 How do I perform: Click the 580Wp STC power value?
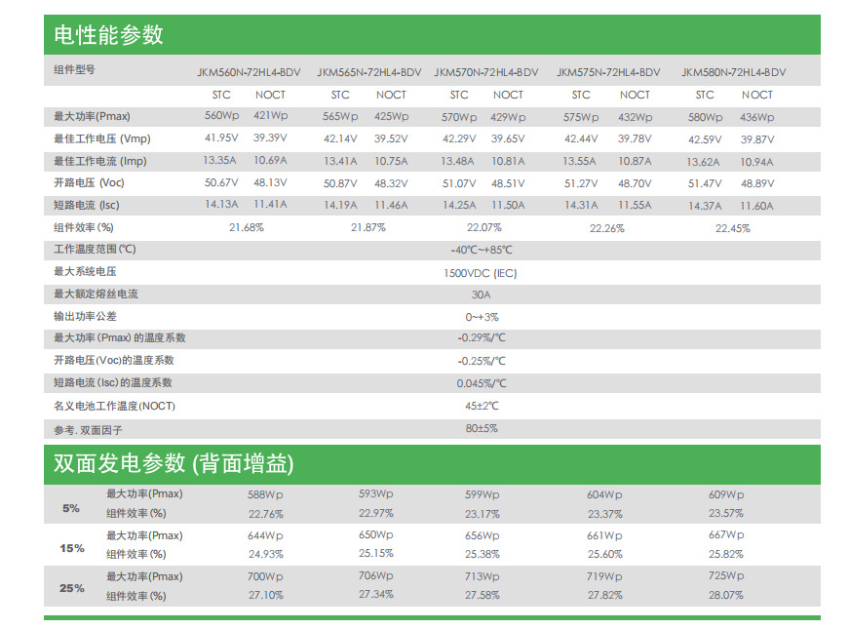(706, 117)
